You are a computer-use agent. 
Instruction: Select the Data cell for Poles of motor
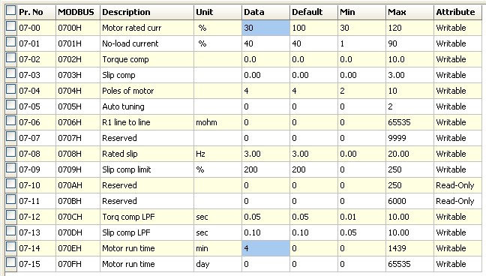(x=265, y=91)
